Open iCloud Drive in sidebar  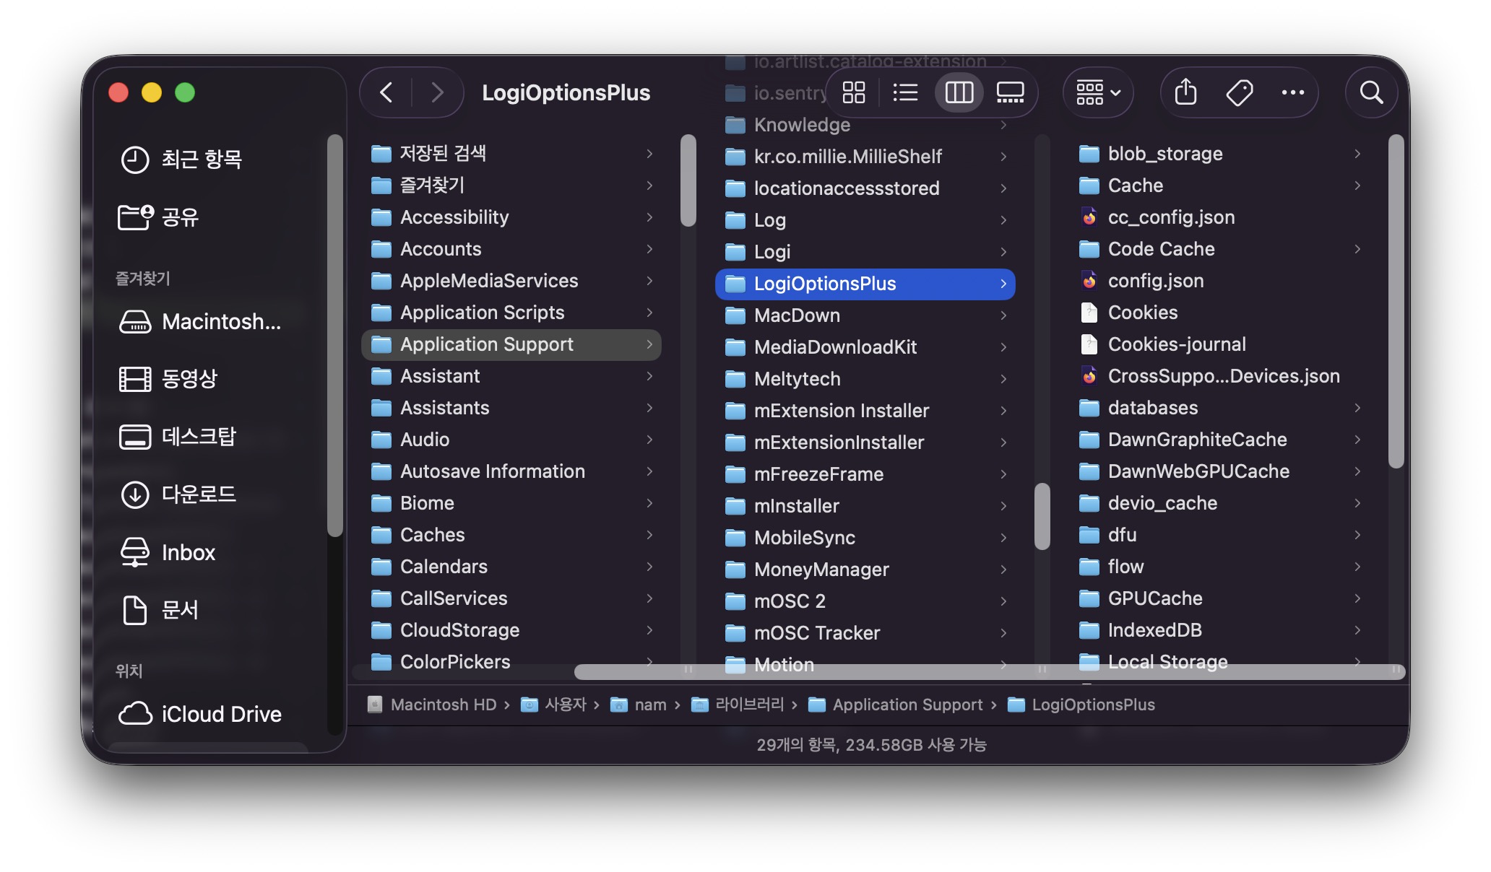[x=220, y=714]
